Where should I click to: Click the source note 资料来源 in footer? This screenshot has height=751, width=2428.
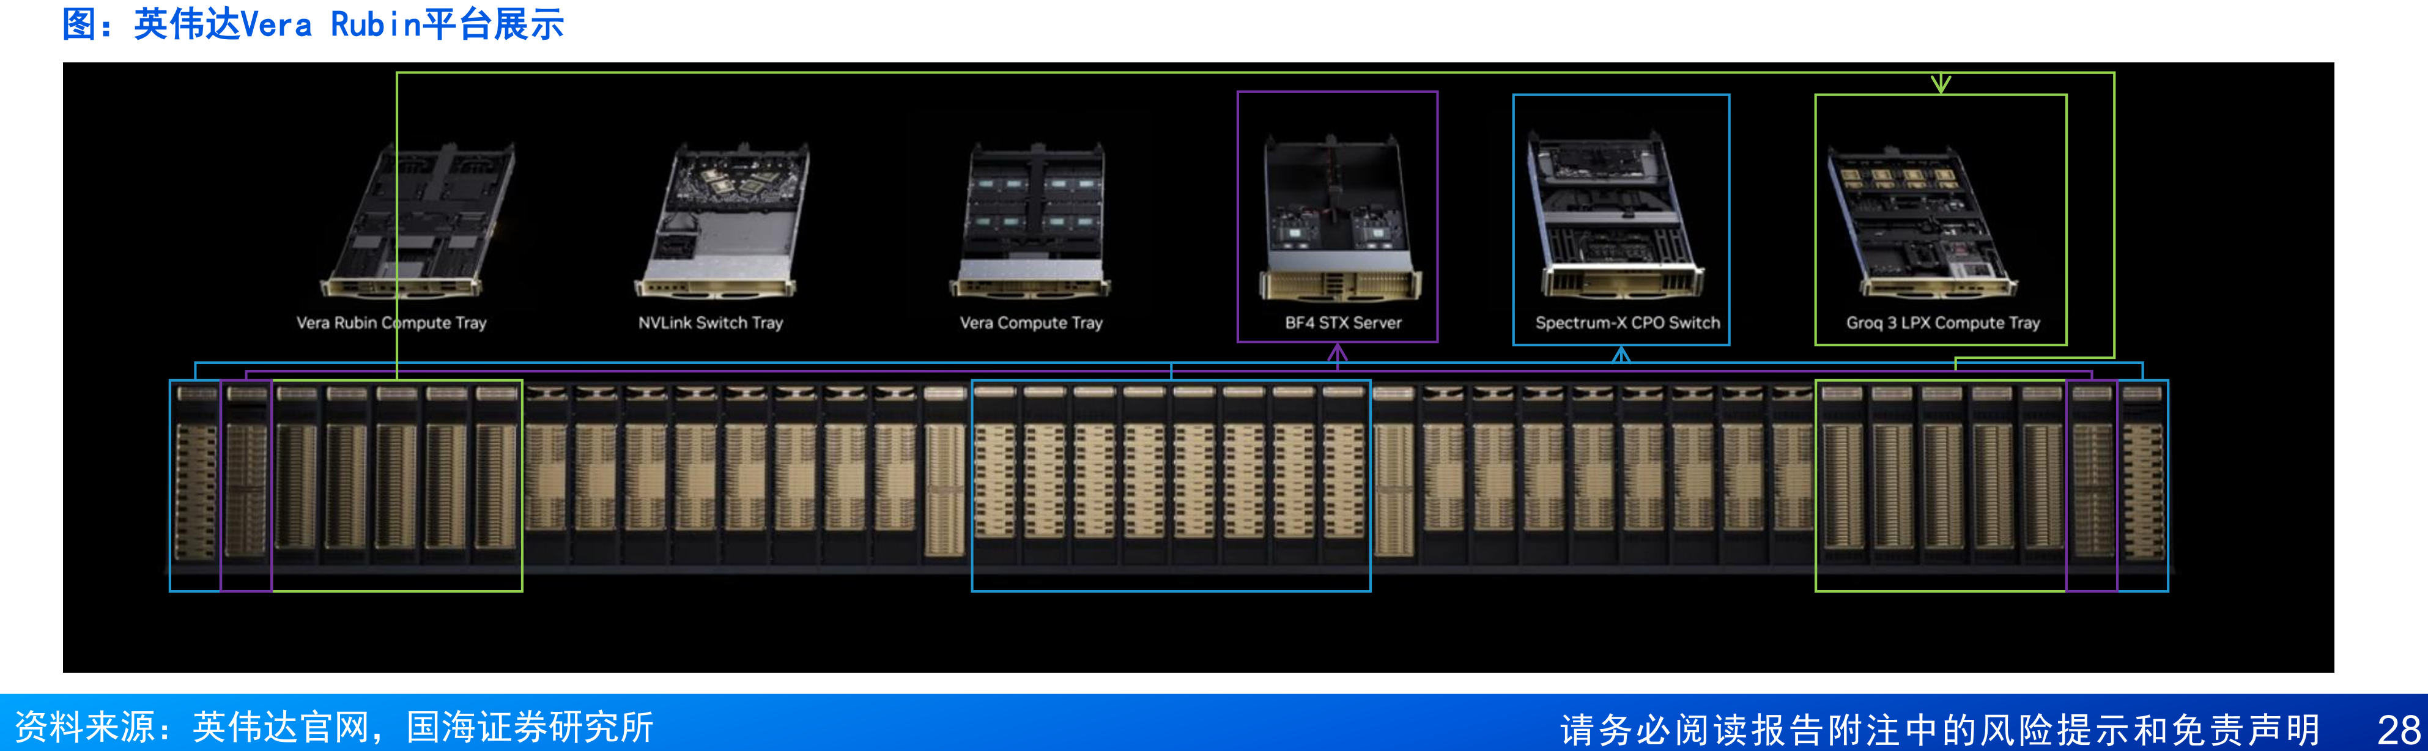pos(335,727)
